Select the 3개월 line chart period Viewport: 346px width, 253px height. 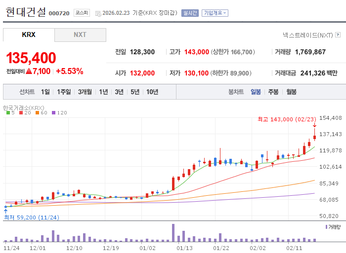click(85, 92)
